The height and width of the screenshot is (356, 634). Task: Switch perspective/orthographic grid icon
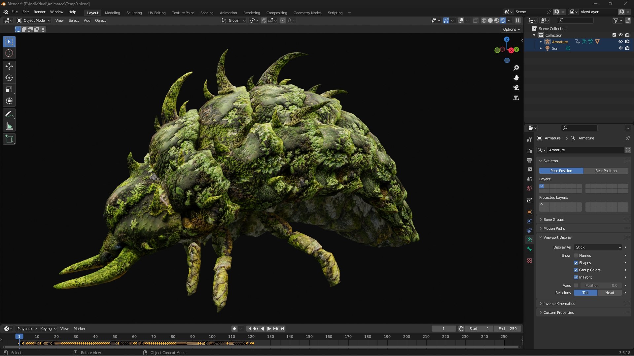[516, 98]
